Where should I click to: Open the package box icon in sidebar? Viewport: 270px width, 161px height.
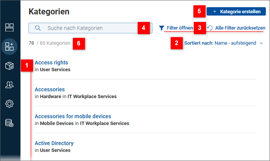click(9, 66)
